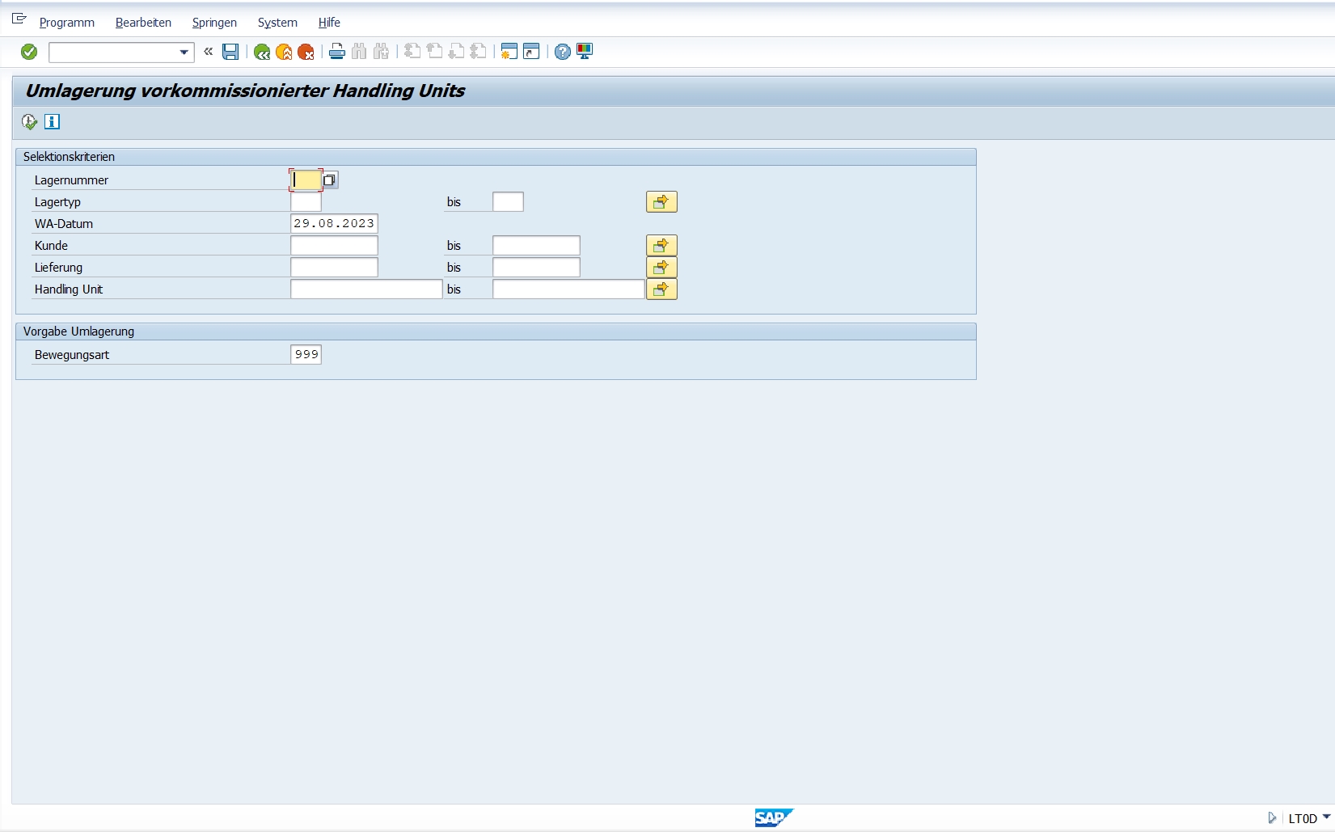Click the Generate Shortcut icon
Image resolution: width=1335 pixels, height=832 pixels.
(531, 52)
